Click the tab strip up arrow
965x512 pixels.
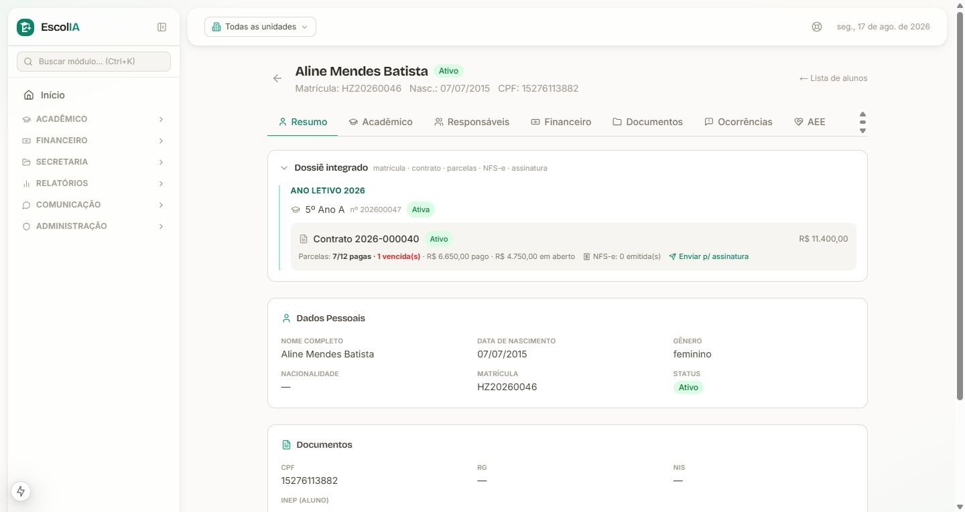[862, 114]
